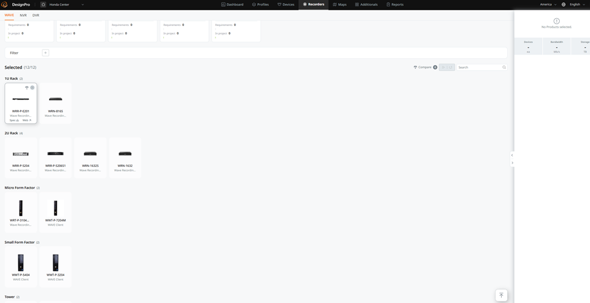The height and width of the screenshot is (303, 590).
Task: Click add icon on WRR-P-E201 card
Action: click(x=33, y=88)
